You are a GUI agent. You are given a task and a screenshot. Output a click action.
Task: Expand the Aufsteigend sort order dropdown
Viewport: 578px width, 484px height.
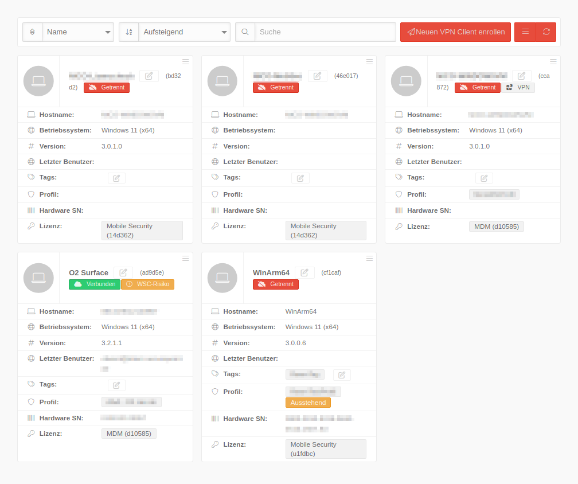click(x=184, y=32)
